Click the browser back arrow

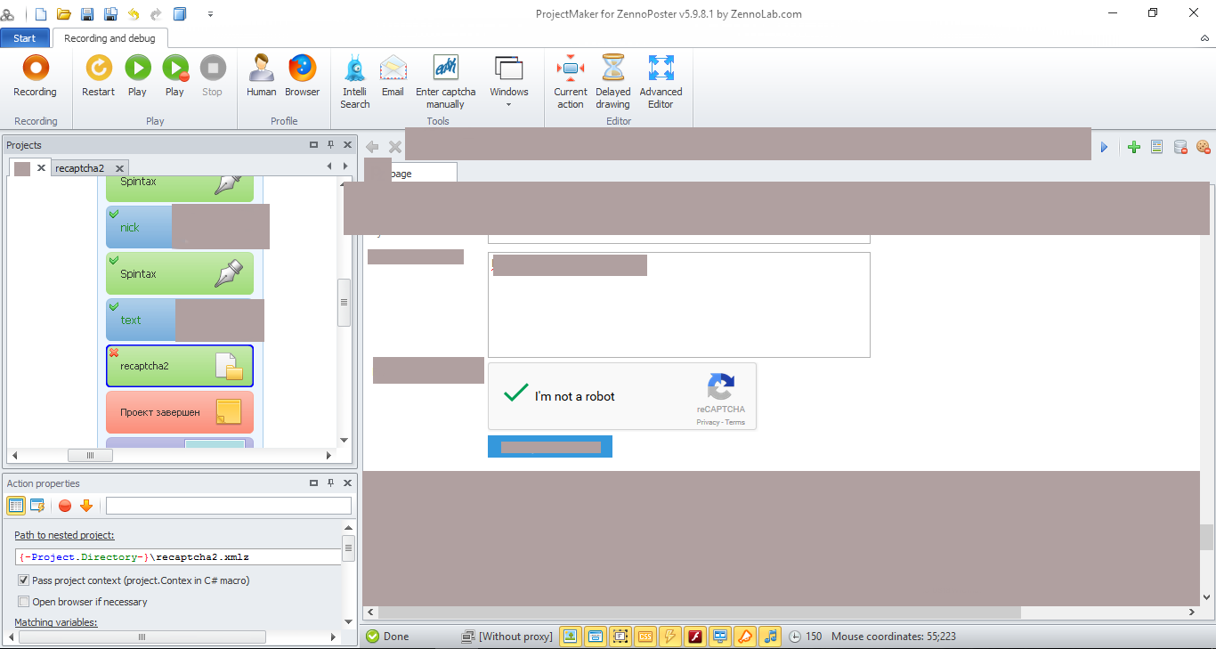[x=373, y=147]
